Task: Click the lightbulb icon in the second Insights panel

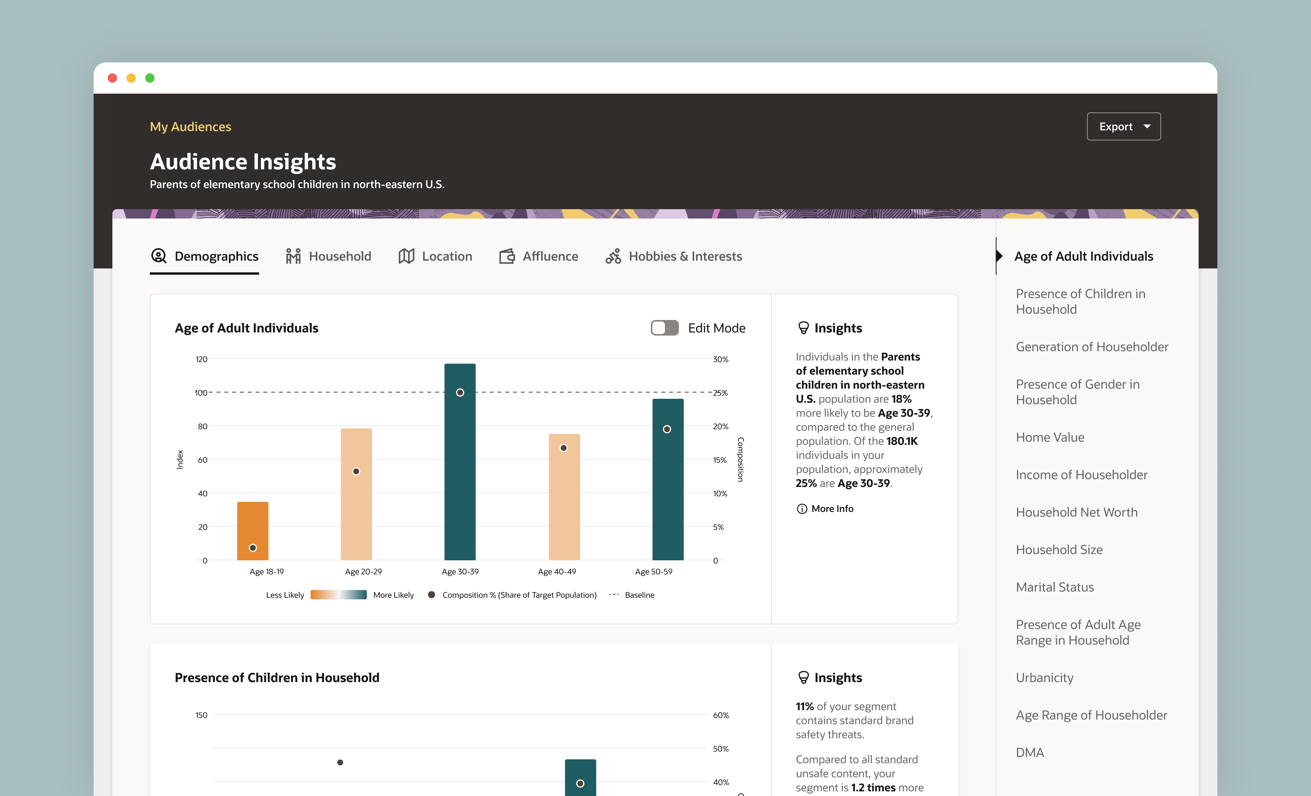Action: (804, 677)
